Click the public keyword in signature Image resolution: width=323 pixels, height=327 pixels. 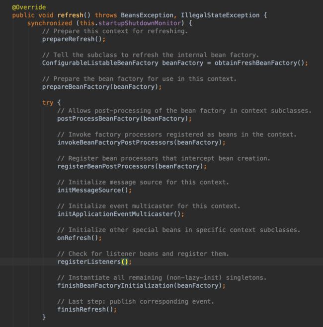click(x=23, y=15)
